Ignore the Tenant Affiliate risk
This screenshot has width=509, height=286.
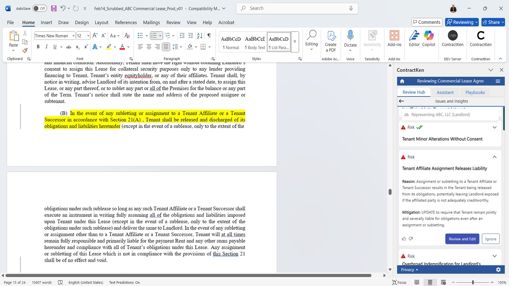coord(491,239)
